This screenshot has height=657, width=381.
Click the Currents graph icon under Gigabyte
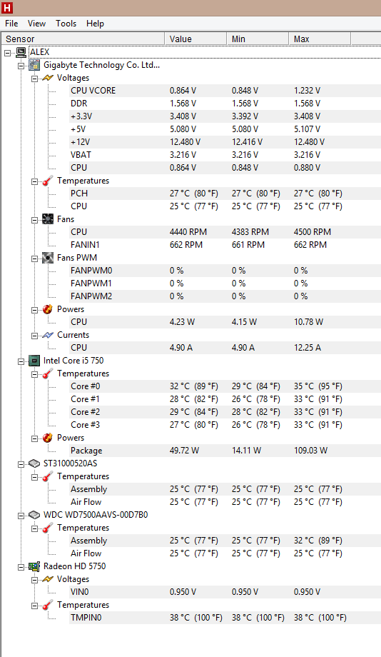tap(48, 335)
